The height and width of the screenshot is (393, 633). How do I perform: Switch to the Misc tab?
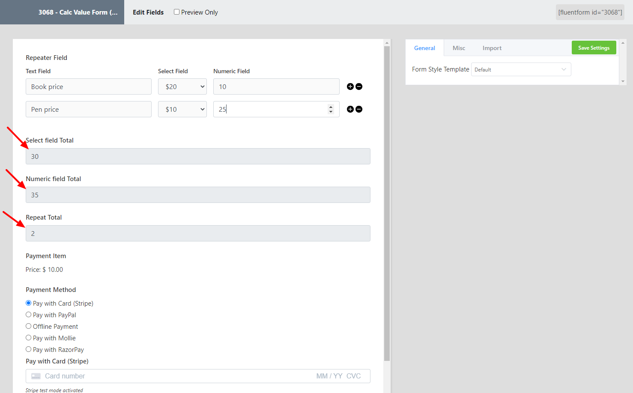[459, 48]
